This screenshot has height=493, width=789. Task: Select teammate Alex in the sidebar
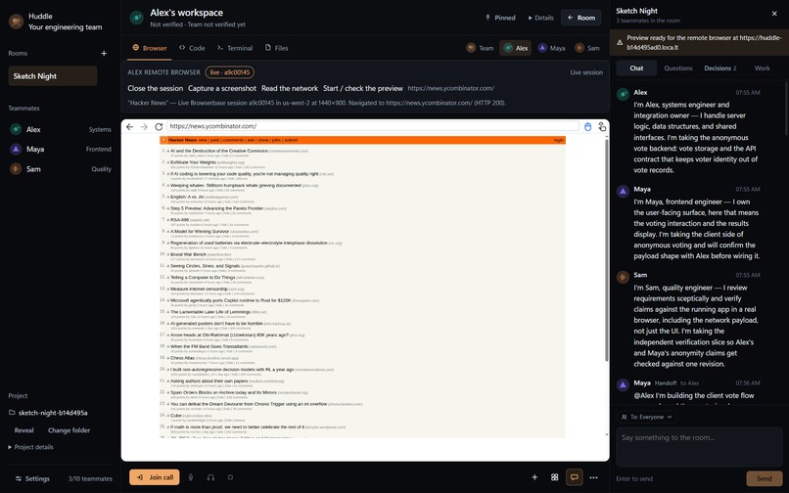pos(61,129)
